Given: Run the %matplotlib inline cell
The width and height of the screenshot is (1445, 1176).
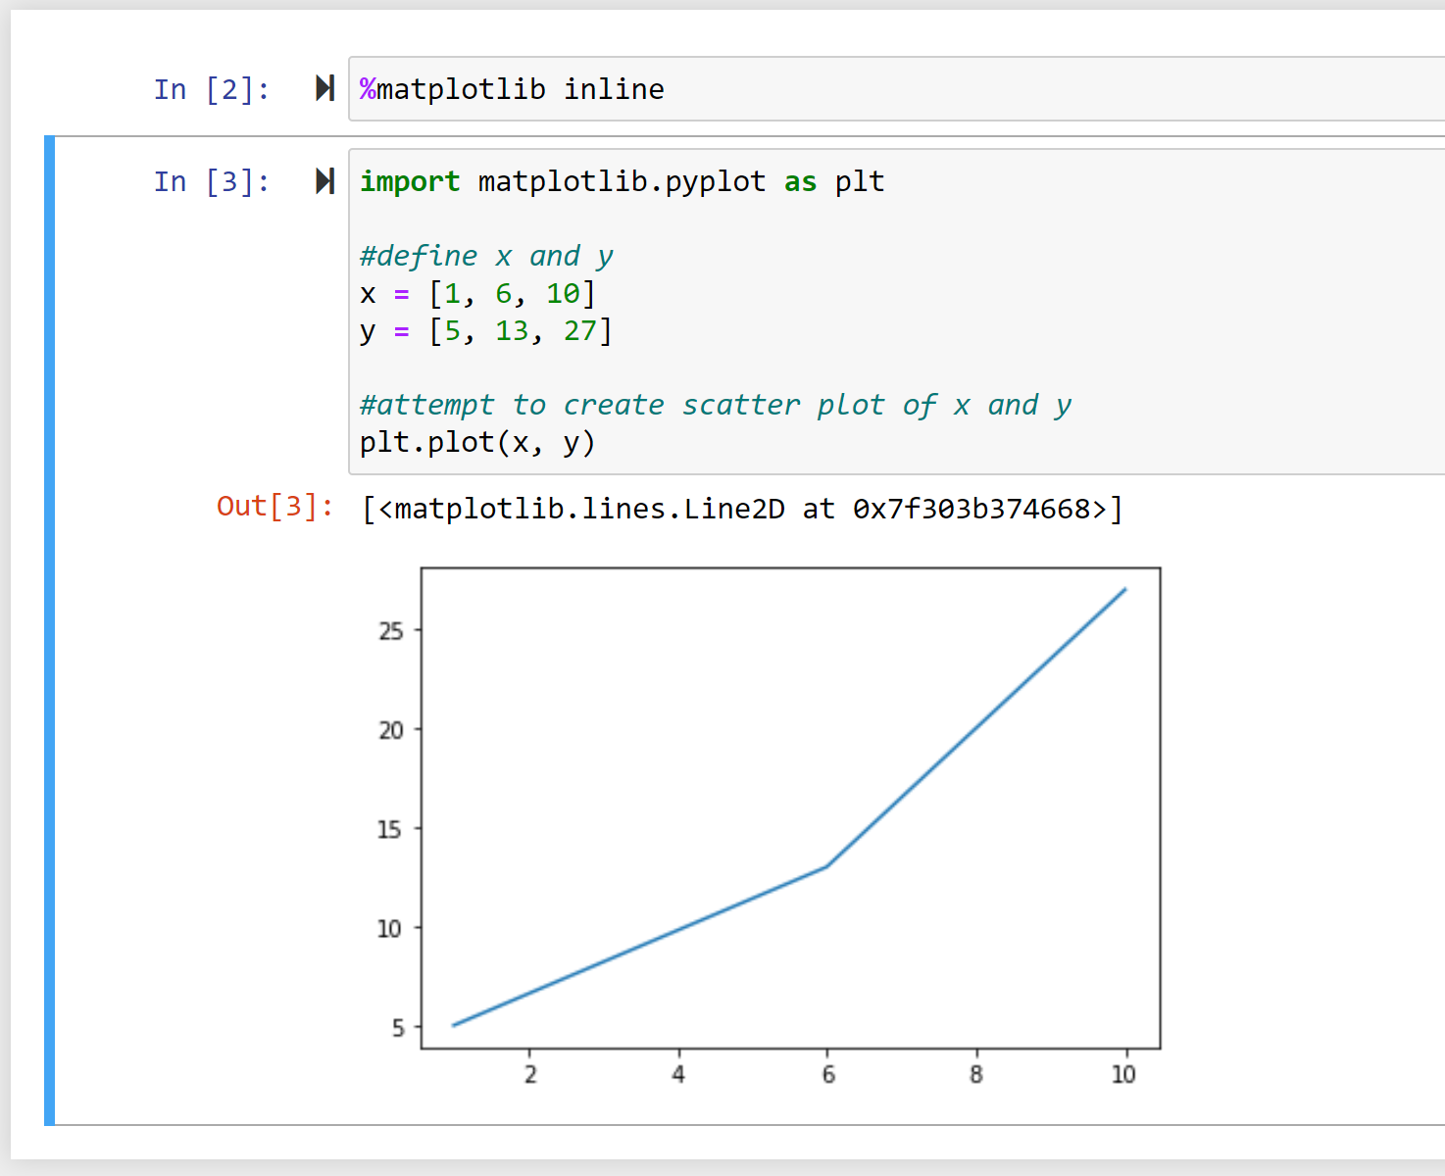Looking at the screenshot, I should point(324,88).
